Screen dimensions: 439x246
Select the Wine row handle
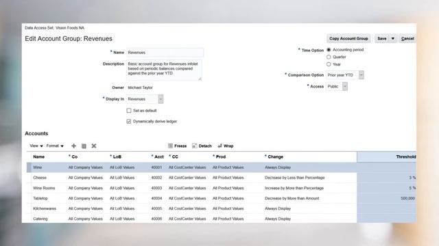click(29, 167)
